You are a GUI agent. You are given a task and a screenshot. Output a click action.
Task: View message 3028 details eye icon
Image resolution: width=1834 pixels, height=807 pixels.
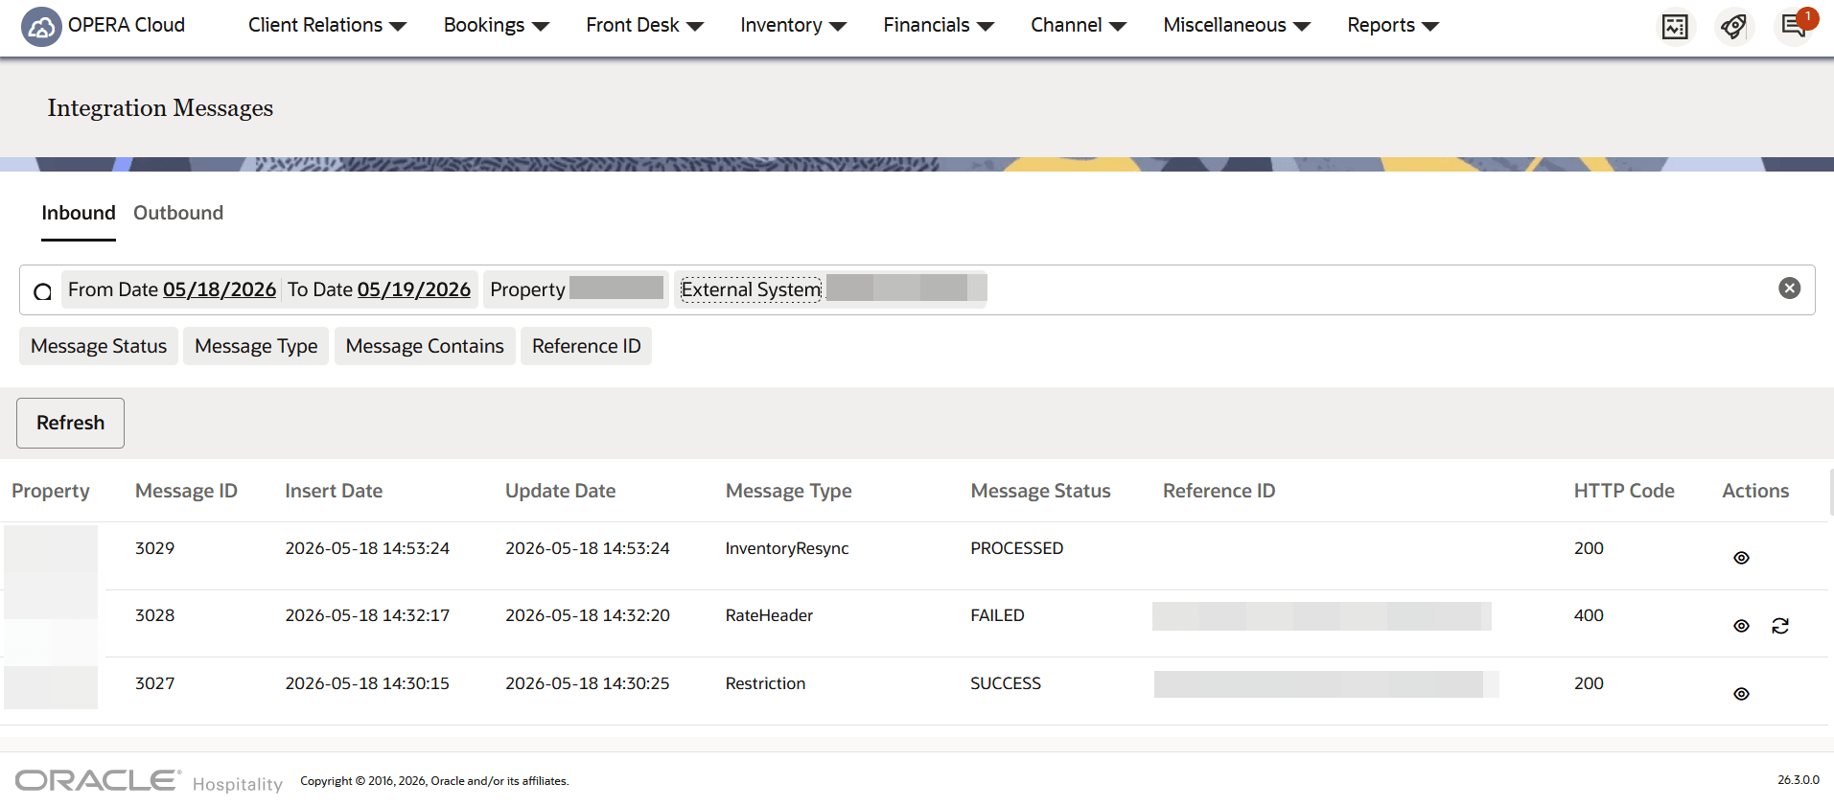[1741, 626]
